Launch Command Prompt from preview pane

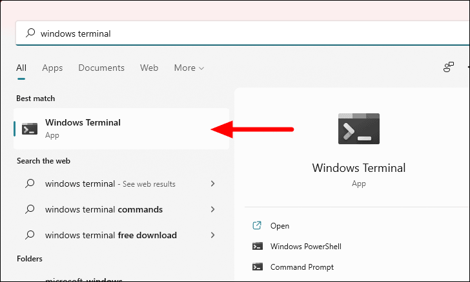[302, 267]
